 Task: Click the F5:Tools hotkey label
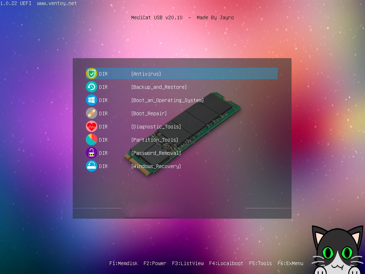(261, 263)
